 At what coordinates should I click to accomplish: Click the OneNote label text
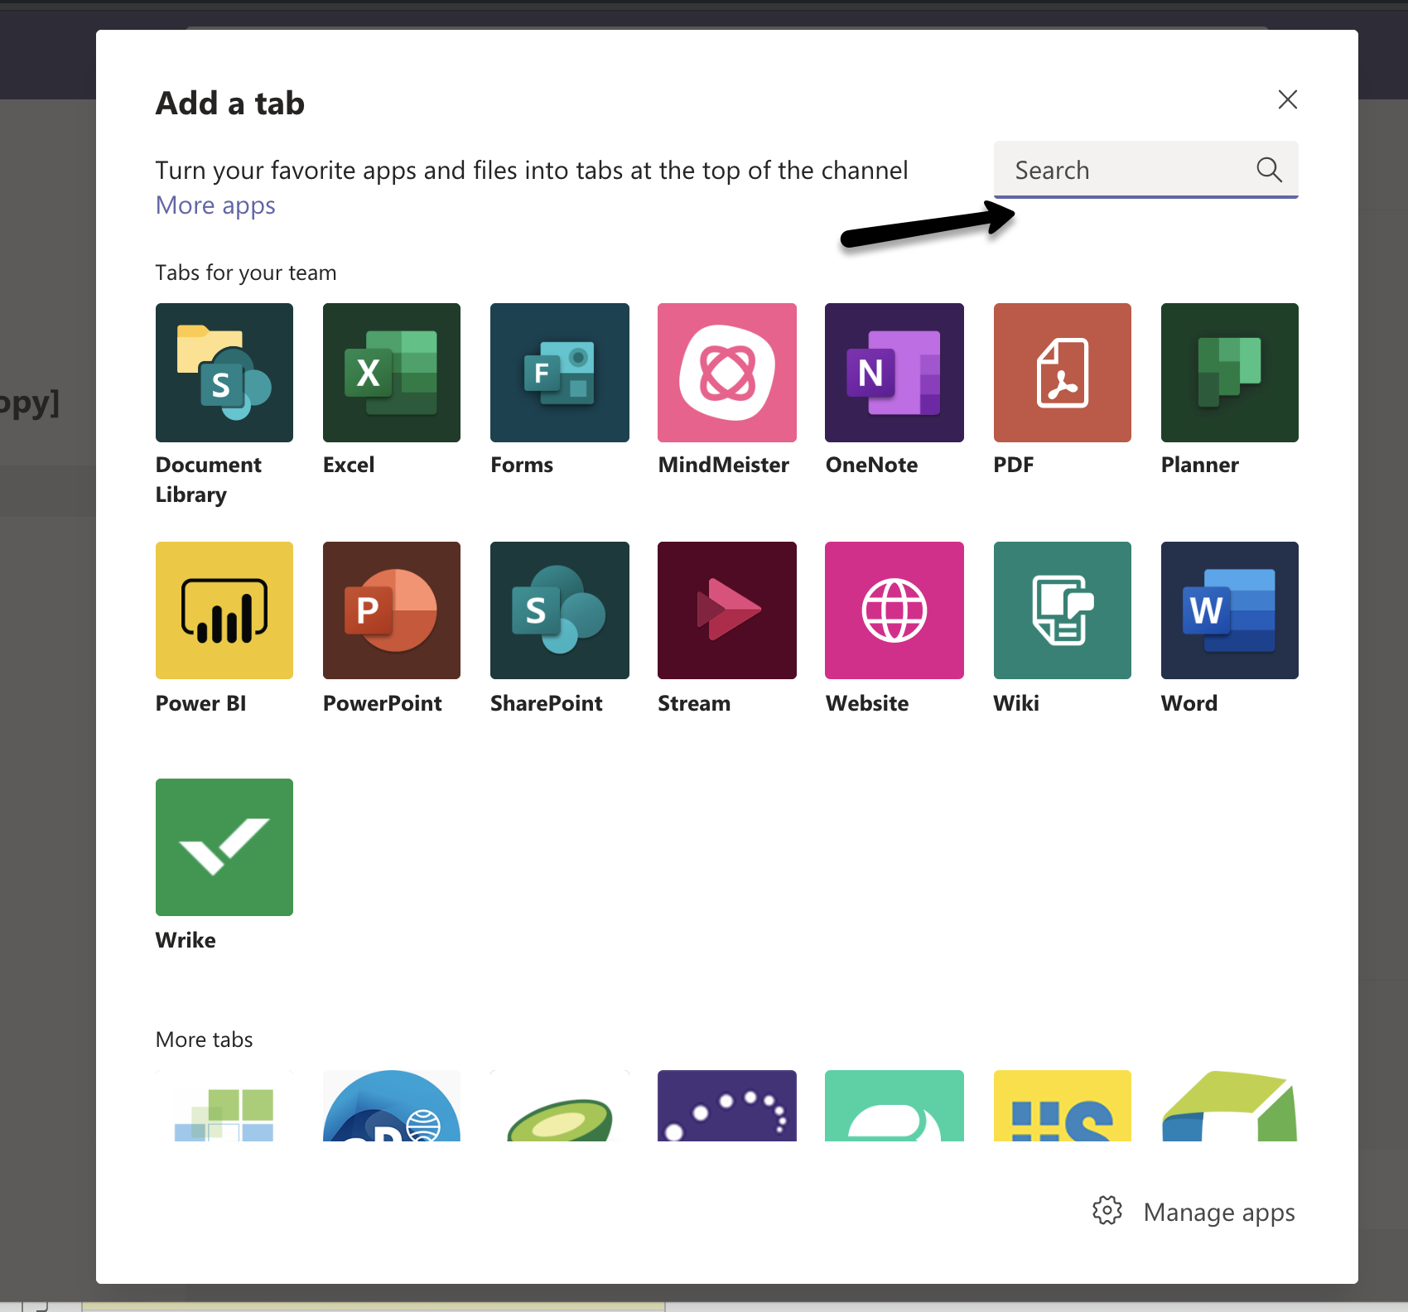[871, 465]
